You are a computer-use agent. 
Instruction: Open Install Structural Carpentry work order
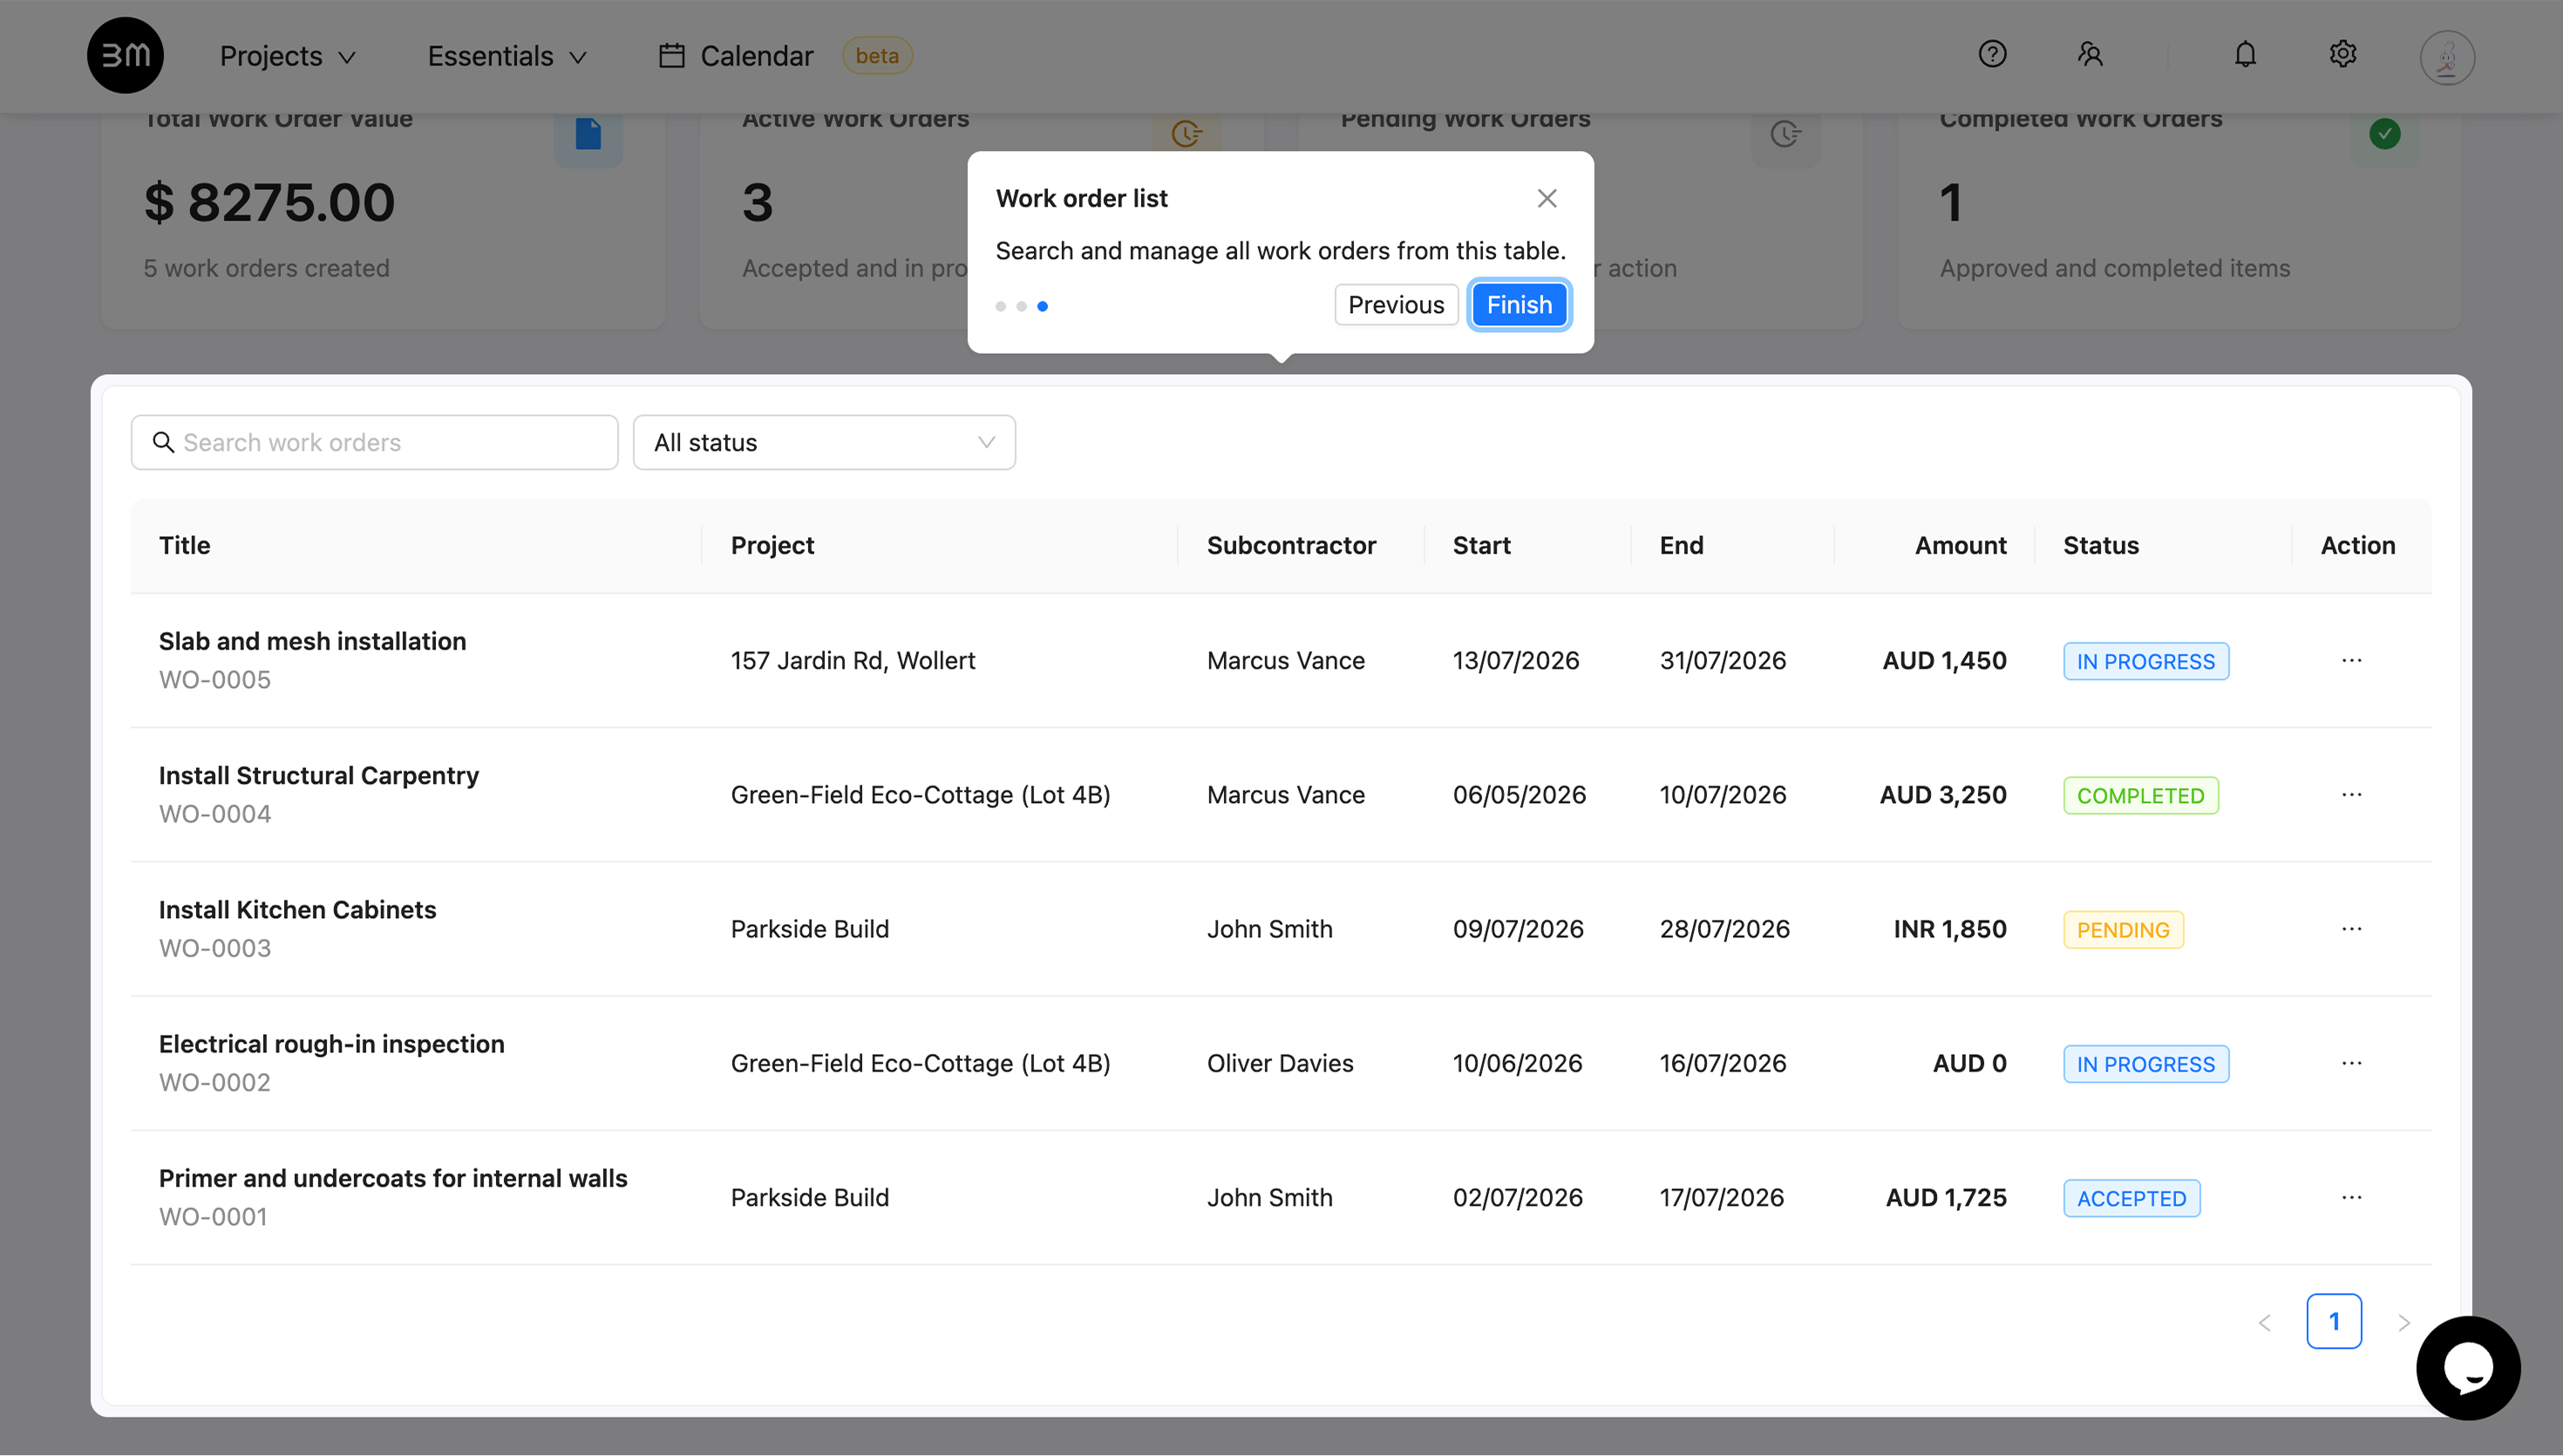click(319, 775)
